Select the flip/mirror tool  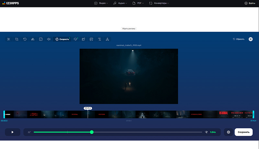click(x=33, y=39)
